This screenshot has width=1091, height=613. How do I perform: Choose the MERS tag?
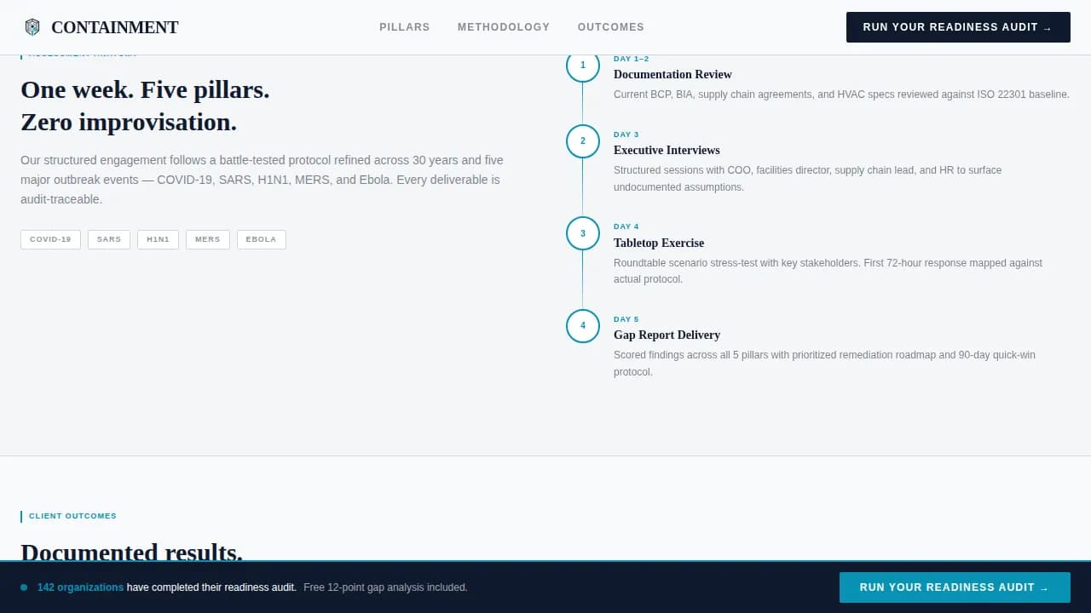point(207,239)
